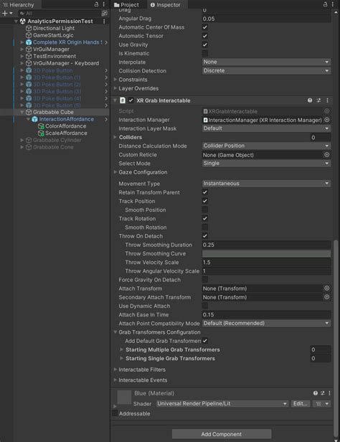340x442 pixels.
Task: Click the Hierarchy search field
Action: click(x=60, y=13)
